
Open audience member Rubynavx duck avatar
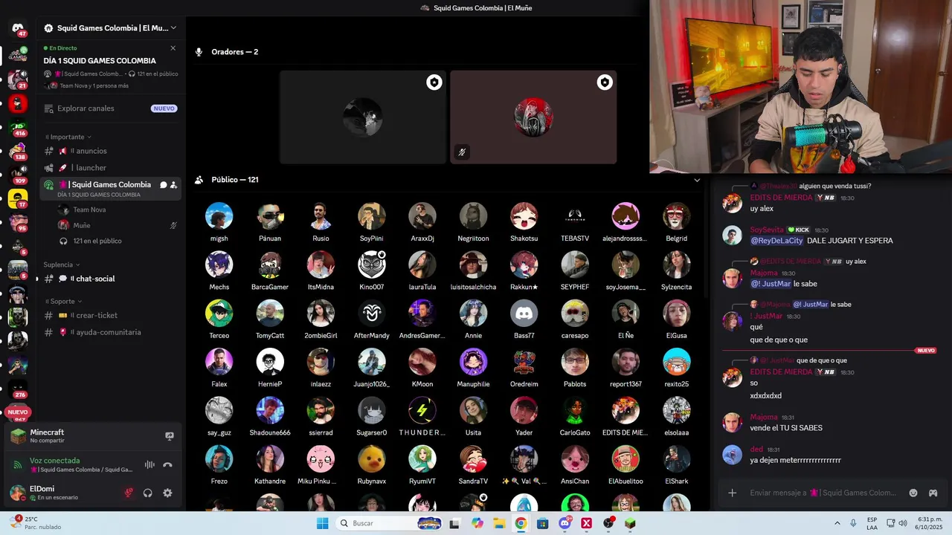(371, 459)
